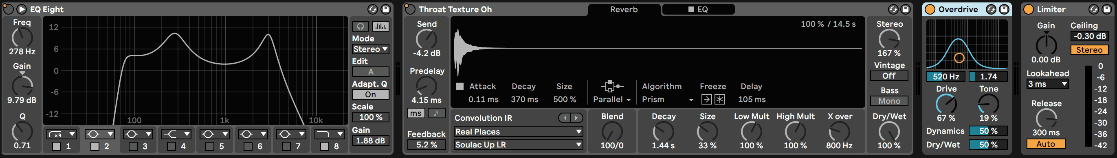Image resolution: width=1117 pixels, height=158 pixels.
Task: Toggle the IR Attack envelope checkbox
Action: [460, 86]
